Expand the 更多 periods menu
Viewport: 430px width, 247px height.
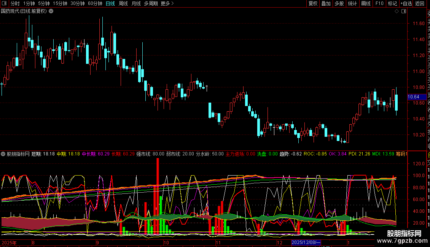(167, 3)
